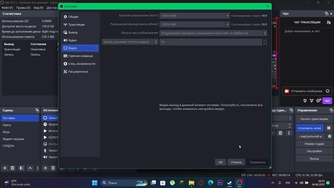Close the Чат dock panel
334x188 pixels.
(x=331, y=14)
